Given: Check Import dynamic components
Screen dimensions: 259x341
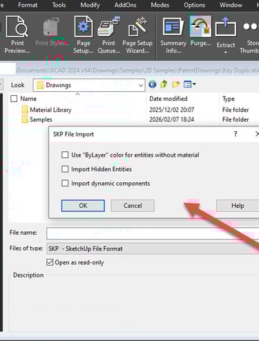Looking at the screenshot, I should (x=65, y=184).
